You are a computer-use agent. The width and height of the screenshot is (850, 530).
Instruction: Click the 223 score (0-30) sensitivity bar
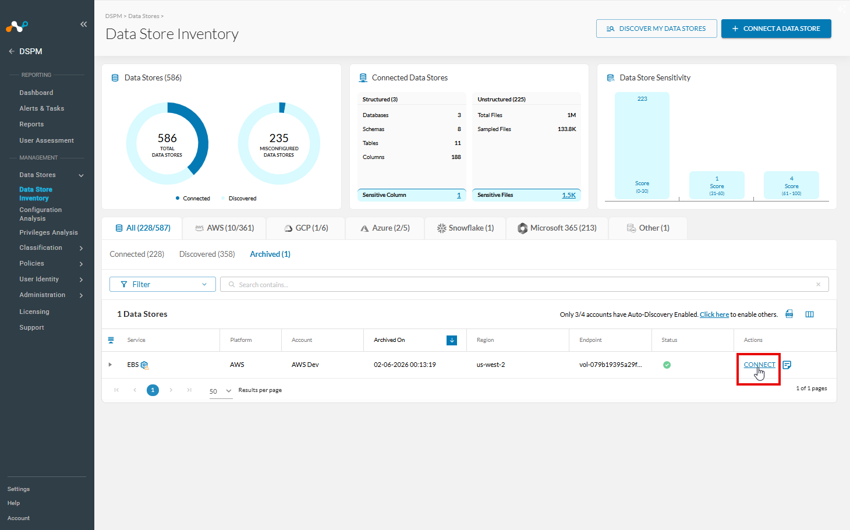click(642, 146)
